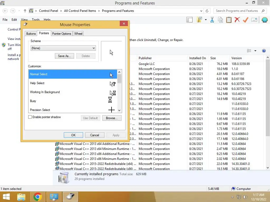This screenshot has height=202, width=270.
Task: Click Search Programs and Features field
Action: click(x=237, y=11)
